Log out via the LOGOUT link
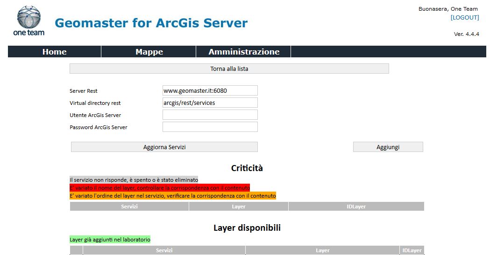490x255 pixels. click(x=465, y=17)
